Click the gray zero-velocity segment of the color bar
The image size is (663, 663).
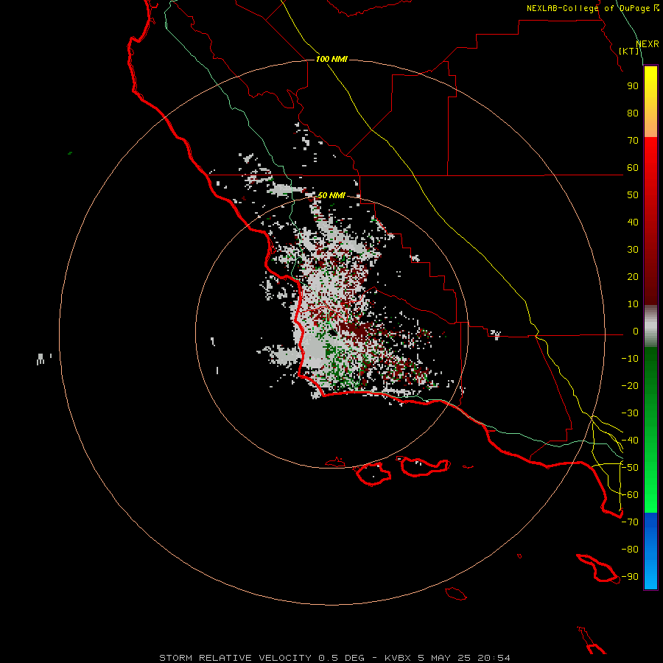[650, 326]
